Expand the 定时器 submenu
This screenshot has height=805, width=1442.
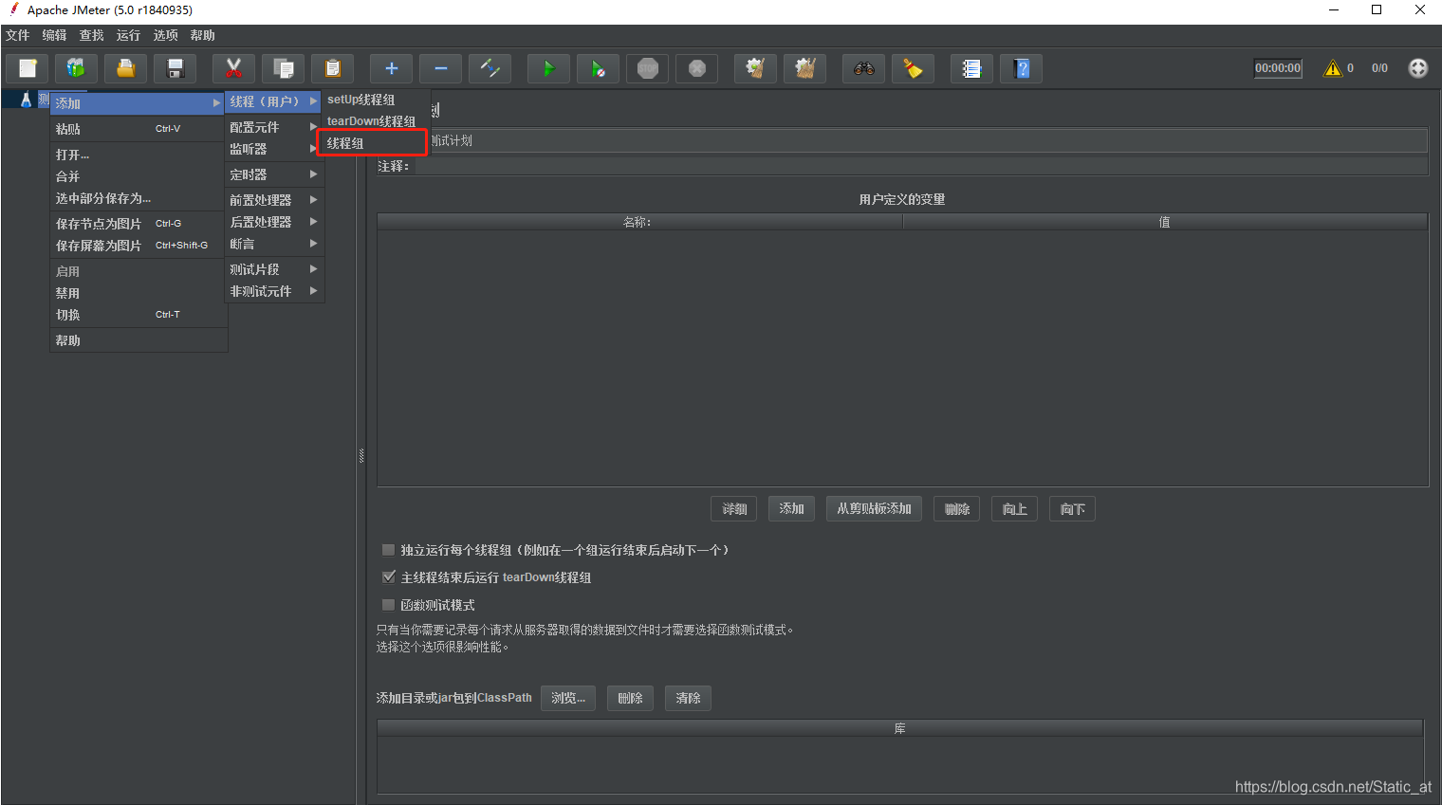point(273,174)
